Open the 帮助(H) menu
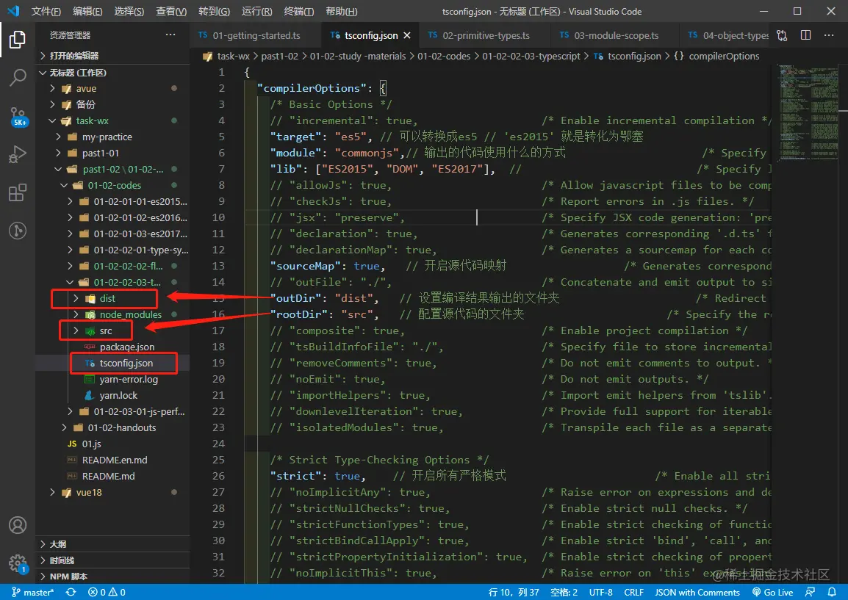Screen dimensions: 848x600 [341, 11]
